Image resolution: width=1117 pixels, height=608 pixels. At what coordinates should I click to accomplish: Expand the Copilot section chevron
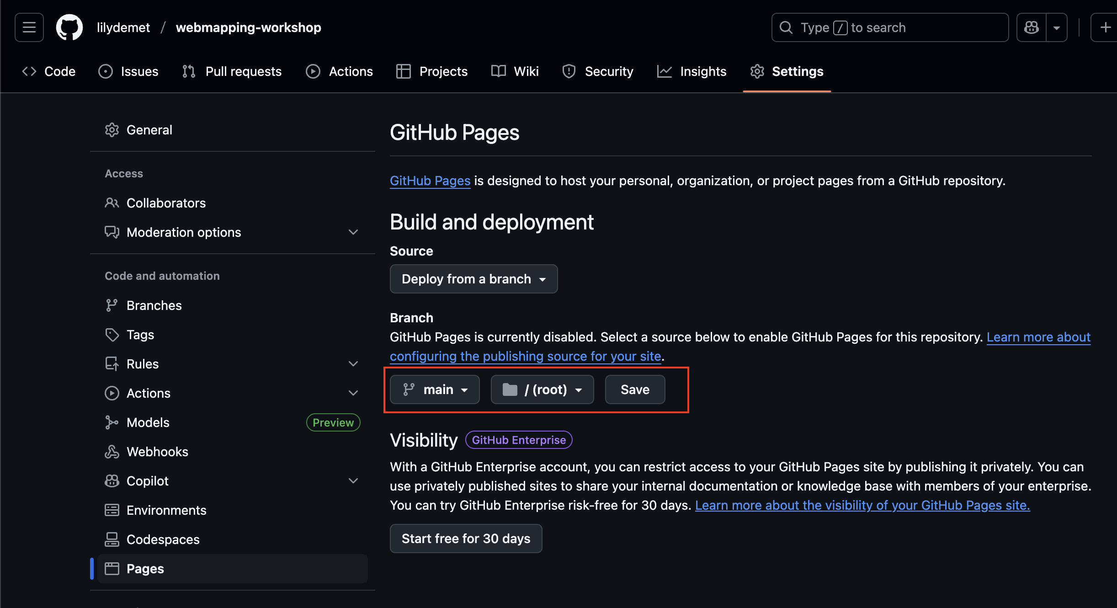coord(353,481)
